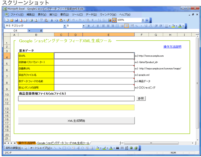
Task: Apply Percent Style format
Action: (x=137, y=26)
